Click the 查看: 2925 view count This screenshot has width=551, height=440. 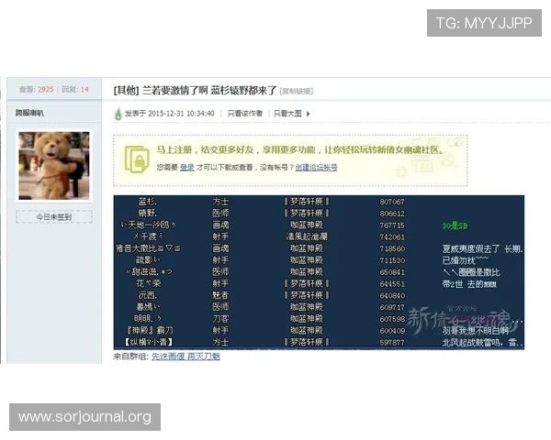pos(36,90)
